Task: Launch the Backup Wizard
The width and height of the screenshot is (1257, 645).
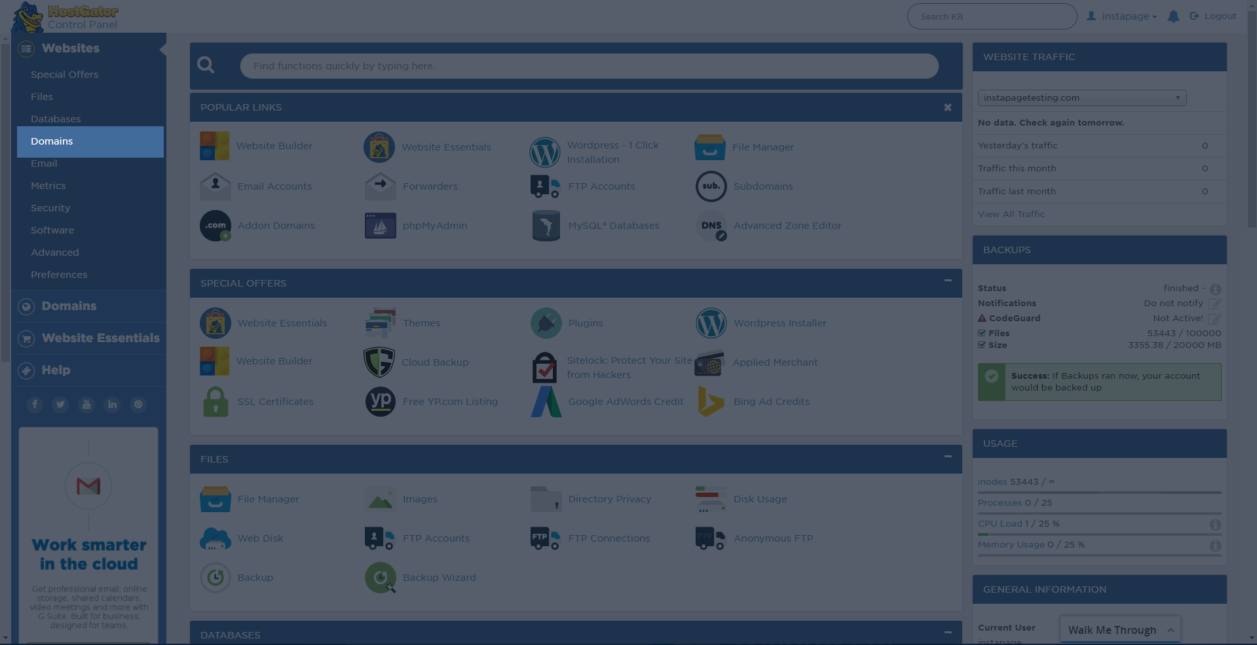Action: [439, 577]
